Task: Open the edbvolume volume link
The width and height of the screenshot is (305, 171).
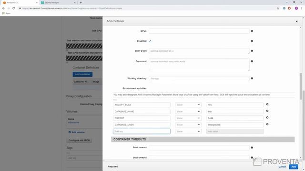Action: point(73,123)
